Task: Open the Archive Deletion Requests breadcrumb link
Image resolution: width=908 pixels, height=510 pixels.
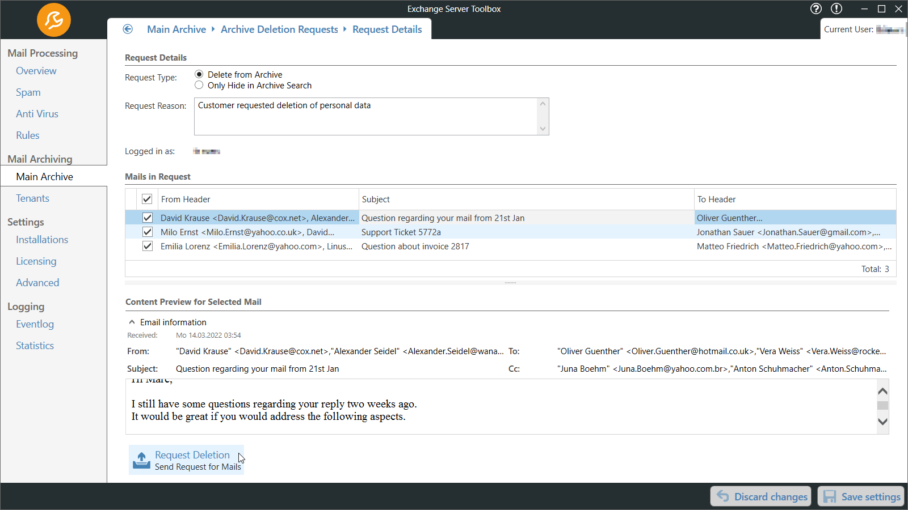Action: point(279,29)
